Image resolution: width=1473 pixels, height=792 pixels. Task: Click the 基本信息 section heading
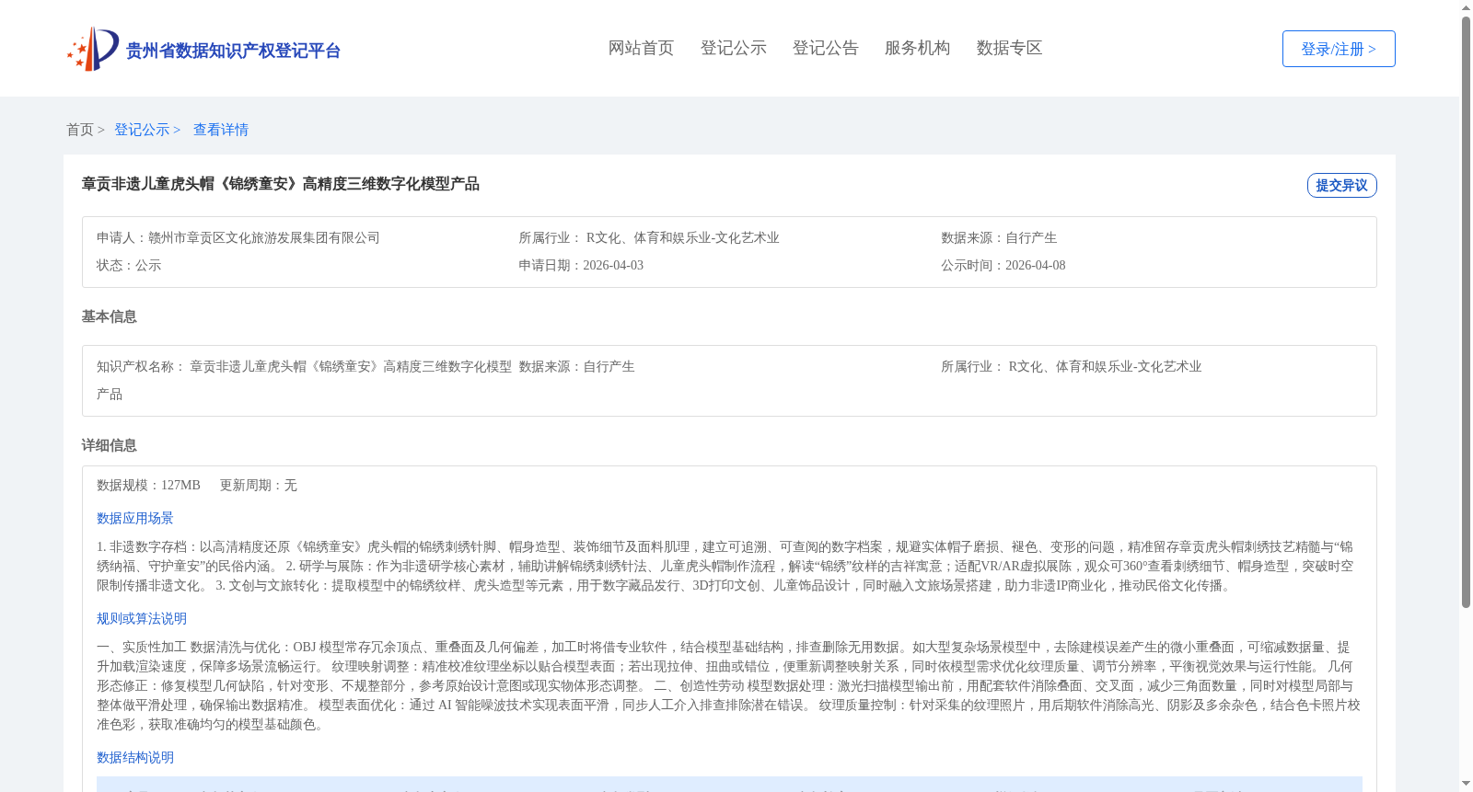click(x=109, y=316)
